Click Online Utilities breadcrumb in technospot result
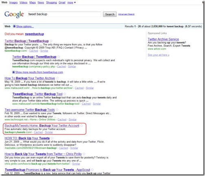 pyautogui.click(x=47, y=120)
